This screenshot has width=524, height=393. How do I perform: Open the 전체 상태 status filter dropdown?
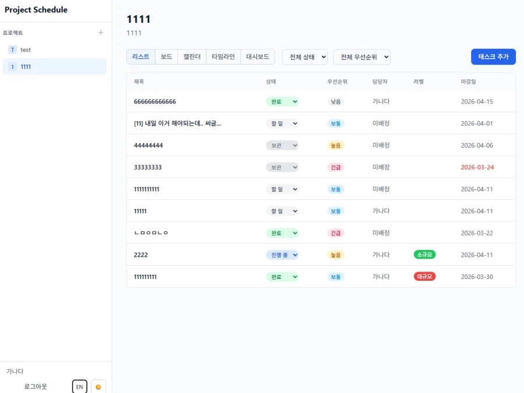coord(305,57)
